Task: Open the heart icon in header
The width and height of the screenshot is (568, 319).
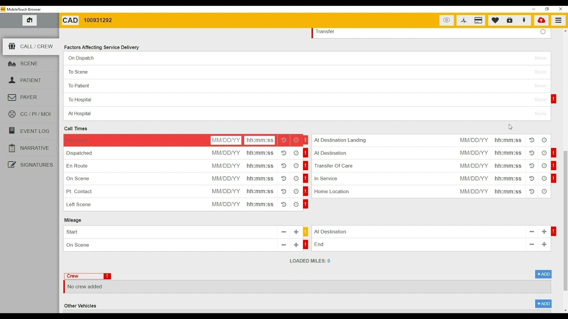Action: [495, 20]
